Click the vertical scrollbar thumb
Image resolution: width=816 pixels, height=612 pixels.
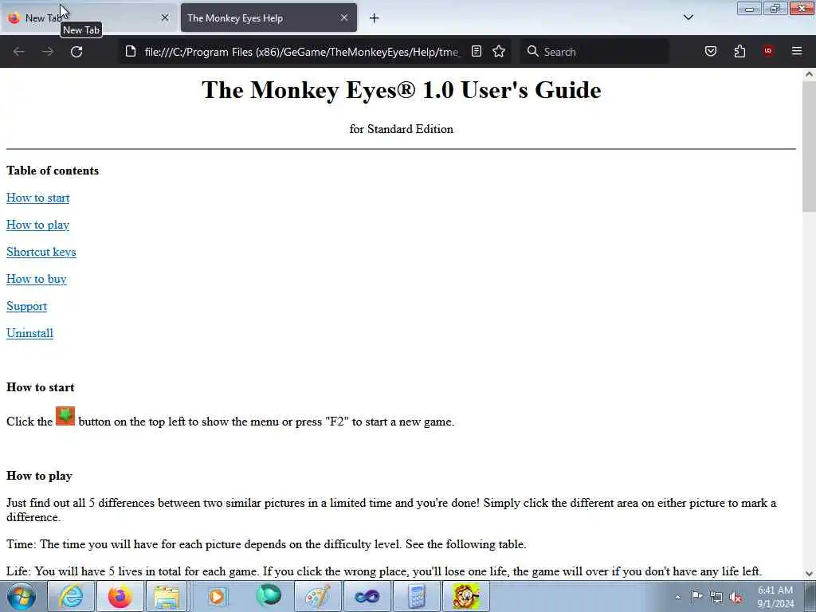(x=809, y=146)
